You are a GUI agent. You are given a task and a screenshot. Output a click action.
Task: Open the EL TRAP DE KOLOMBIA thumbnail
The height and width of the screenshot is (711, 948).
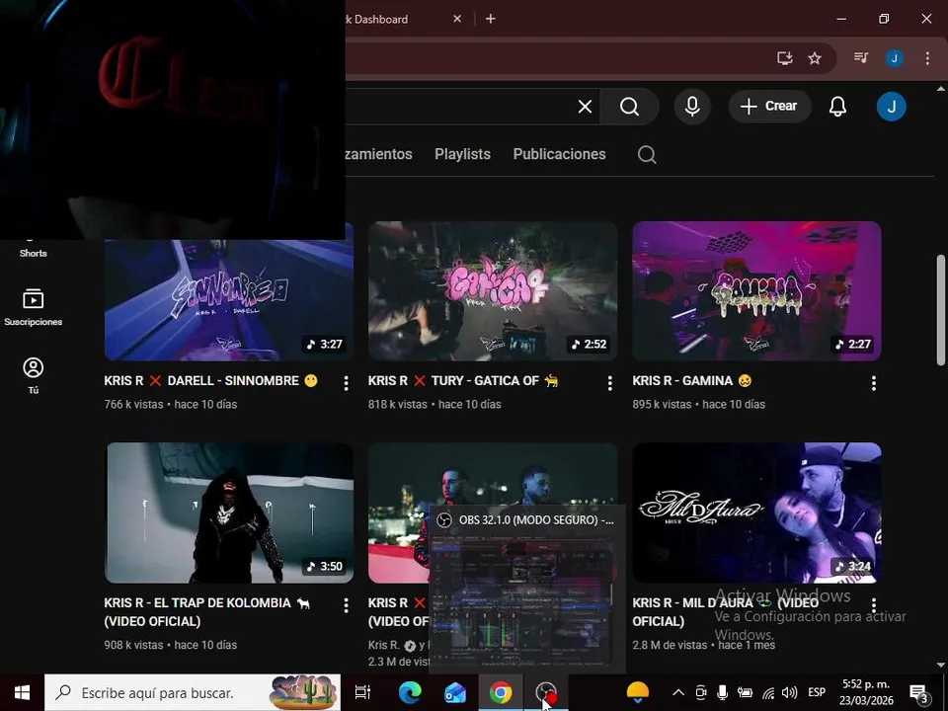(229, 513)
